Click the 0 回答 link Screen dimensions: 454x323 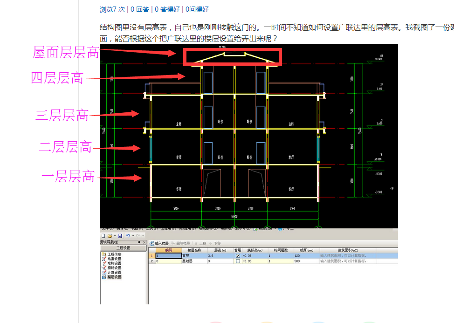[x=140, y=9]
